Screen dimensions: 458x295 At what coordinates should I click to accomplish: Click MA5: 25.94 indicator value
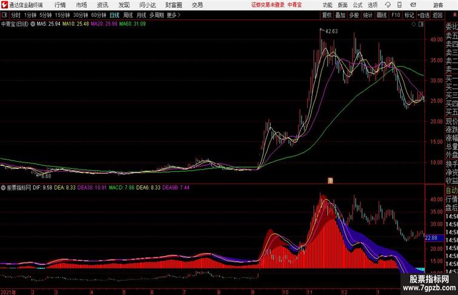[48, 24]
